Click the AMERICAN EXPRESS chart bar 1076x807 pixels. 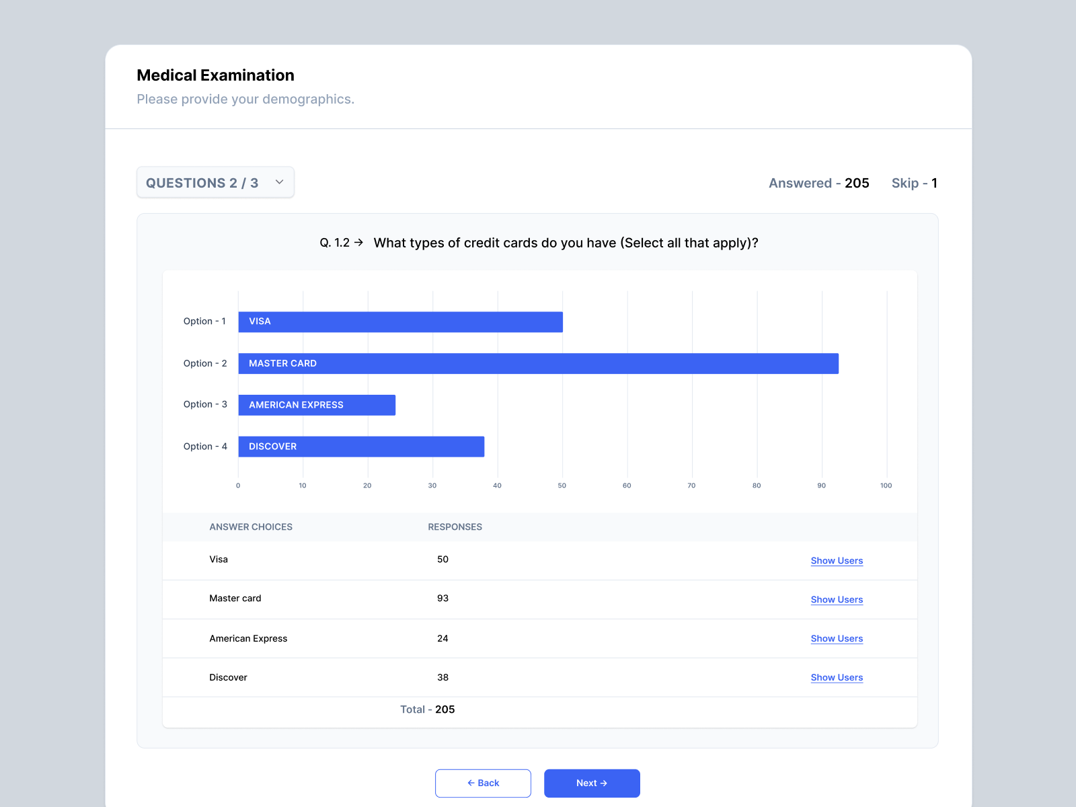pos(316,405)
